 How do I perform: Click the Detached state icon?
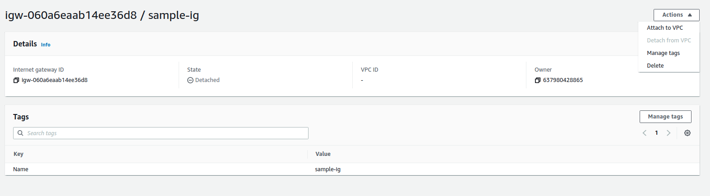point(190,80)
